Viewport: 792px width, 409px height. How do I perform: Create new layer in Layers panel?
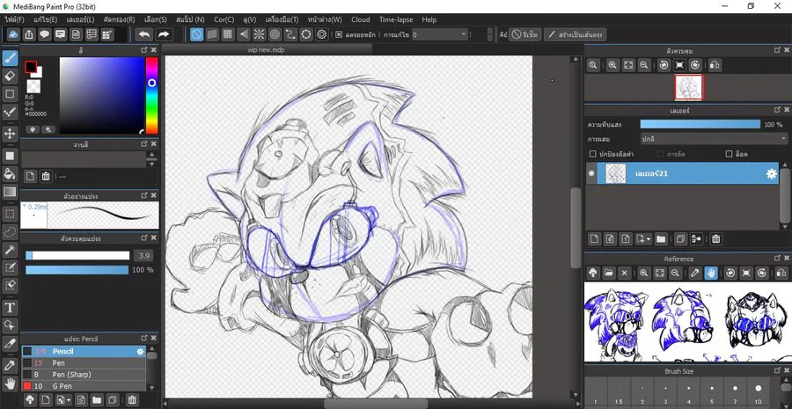(595, 239)
